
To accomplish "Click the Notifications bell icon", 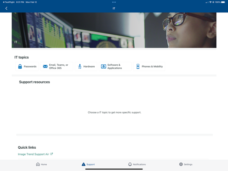I will [x=130, y=164].
